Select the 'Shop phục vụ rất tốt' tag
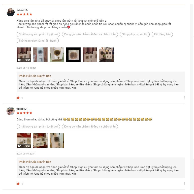The height and width of the screenshot is (194, 194). coord(135,34)
